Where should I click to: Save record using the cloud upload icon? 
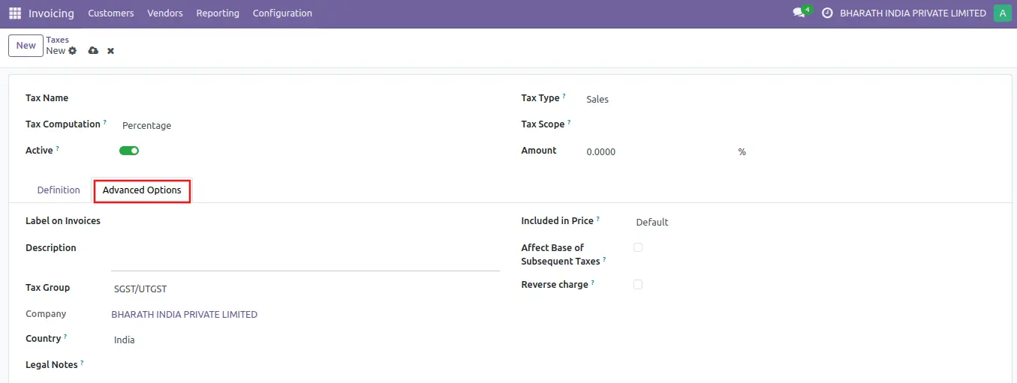(x=93, y=51)
